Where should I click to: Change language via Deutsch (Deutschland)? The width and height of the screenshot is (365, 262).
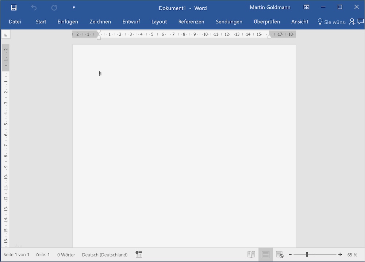pos(105,254)
